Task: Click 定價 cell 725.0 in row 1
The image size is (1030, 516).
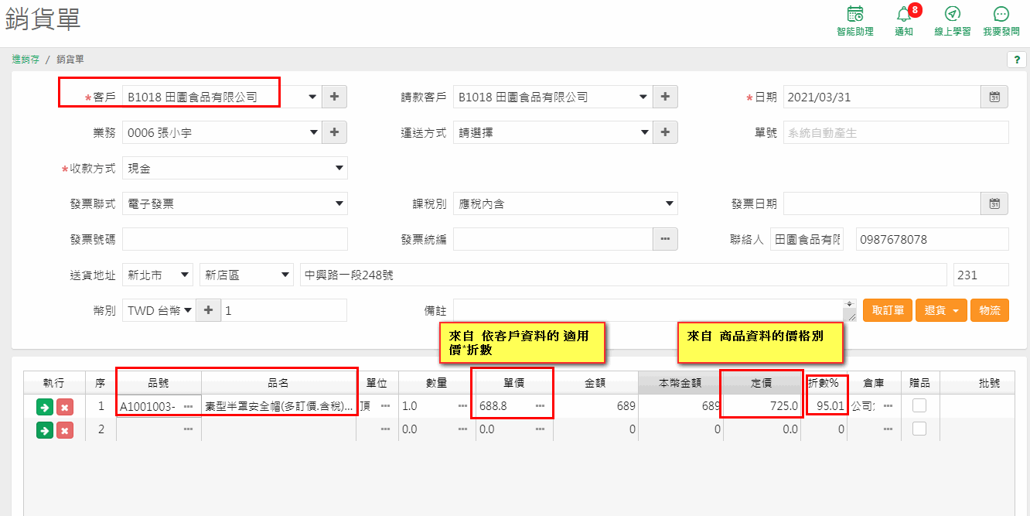Action: [x=762, y=406]
